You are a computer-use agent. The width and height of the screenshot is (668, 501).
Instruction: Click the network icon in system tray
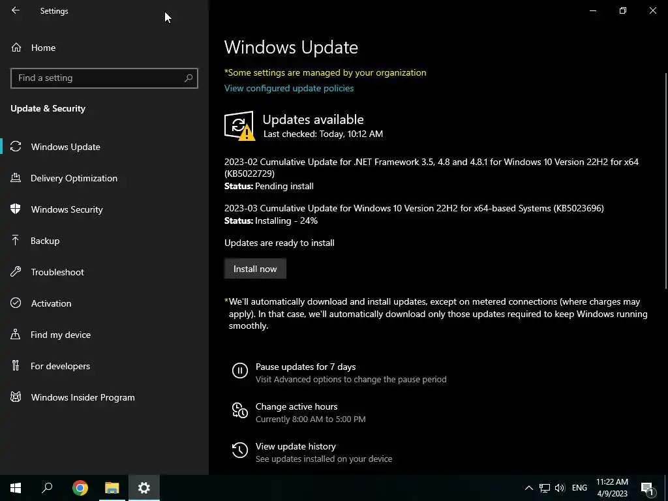(545, 488)
